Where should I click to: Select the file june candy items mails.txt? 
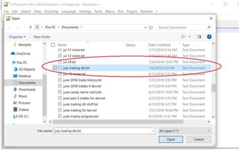click(x=82, y=92)
